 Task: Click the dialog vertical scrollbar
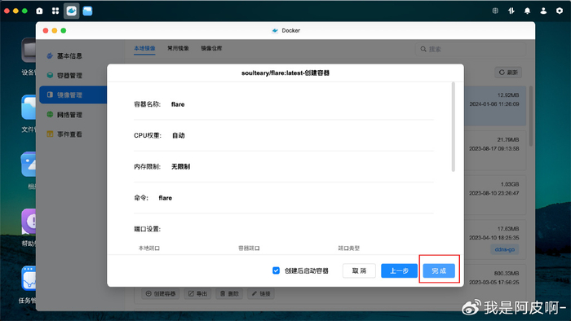[454, 126]
